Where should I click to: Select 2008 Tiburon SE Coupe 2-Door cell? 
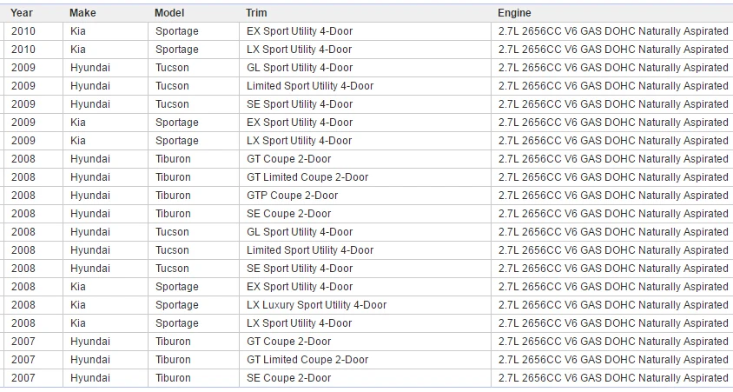(365, 214)
